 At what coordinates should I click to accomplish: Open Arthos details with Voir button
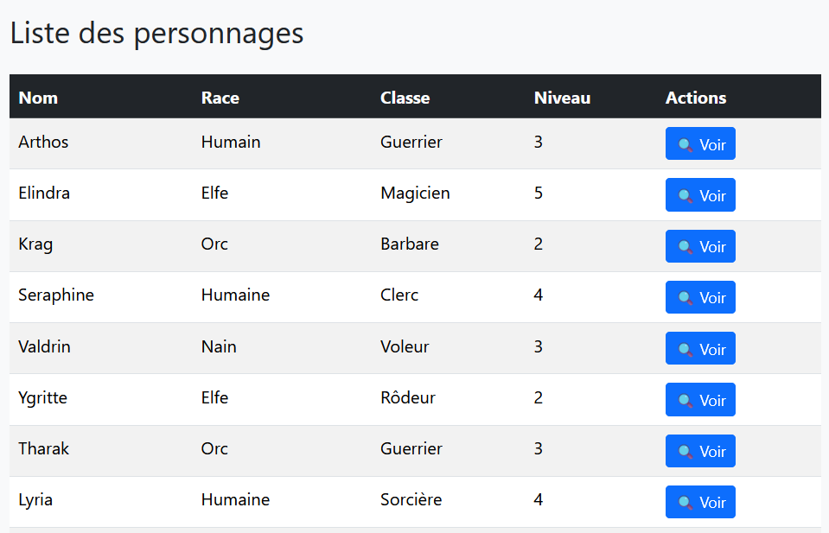point(700,143)
